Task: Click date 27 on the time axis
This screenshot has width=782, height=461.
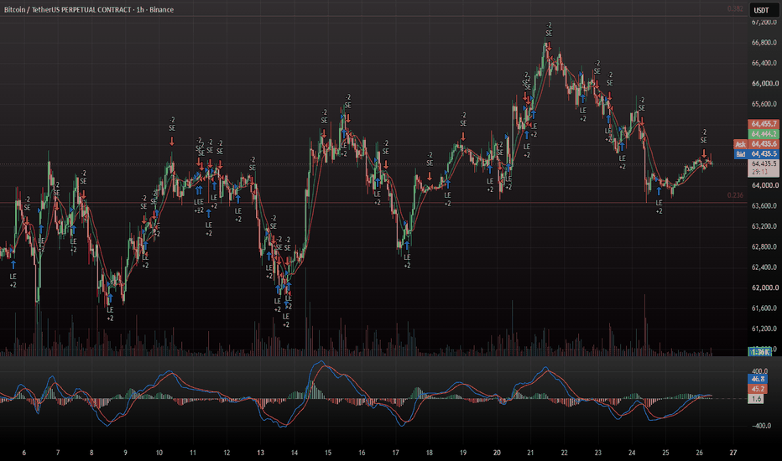Action: point(732,453)
